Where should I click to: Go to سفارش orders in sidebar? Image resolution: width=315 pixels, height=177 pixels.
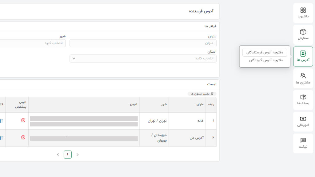click(x=303, y=34)
